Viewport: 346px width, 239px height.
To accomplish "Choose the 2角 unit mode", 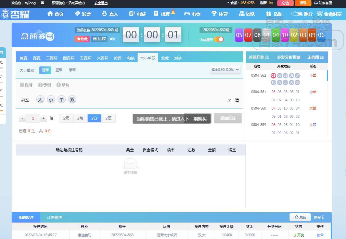I will click(x=80, y=118).
